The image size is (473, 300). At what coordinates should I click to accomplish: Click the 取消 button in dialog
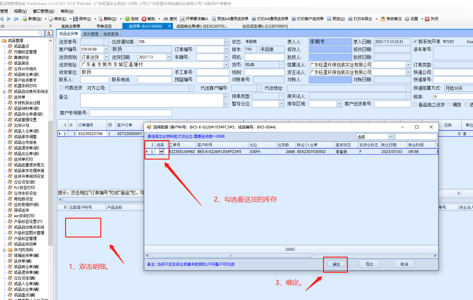[404, 264]
